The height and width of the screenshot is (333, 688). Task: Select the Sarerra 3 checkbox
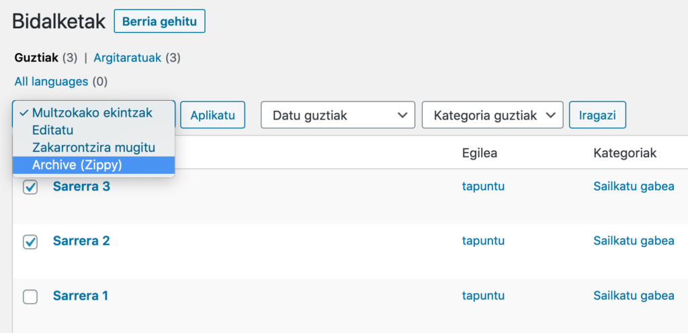point(30,187)
